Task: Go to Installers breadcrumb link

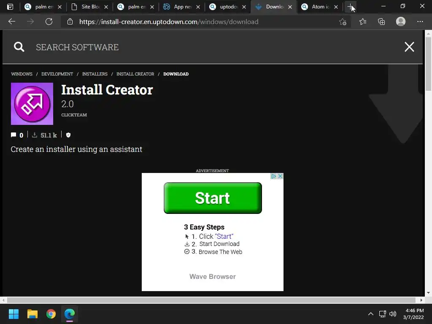Action: click(x=95, y=74)
